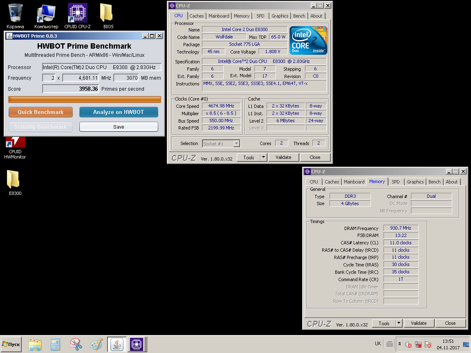This screenshot has width=471, height=353.
Task: Click the on-screen keyboard tray icon
Action: click(390, 344)
